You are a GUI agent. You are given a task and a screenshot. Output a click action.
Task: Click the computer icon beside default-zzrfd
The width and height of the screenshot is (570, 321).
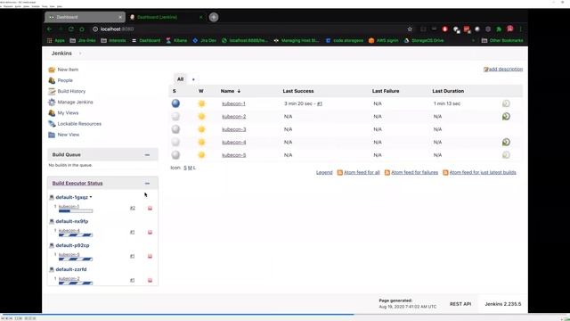(x=52, y=269)
